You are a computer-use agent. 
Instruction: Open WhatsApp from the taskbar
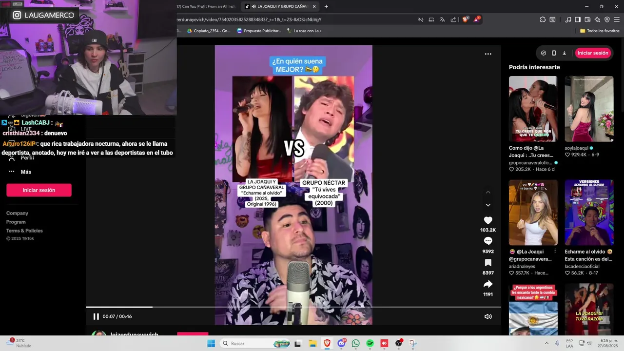[355, 343]
